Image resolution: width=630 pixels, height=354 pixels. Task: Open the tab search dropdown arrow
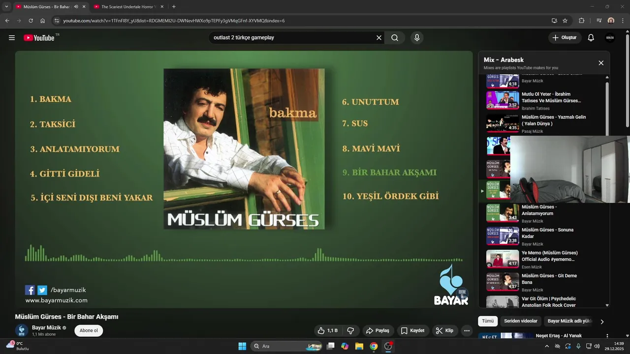pos(6,7)
